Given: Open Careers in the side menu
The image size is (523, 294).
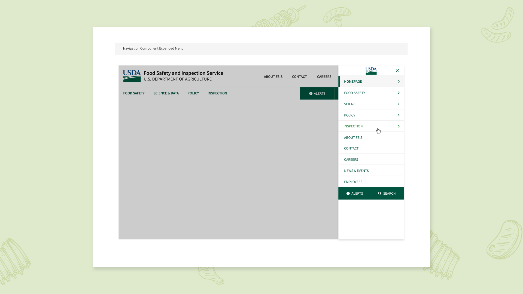Looking at the screenshot, I should tap(351, 160).
